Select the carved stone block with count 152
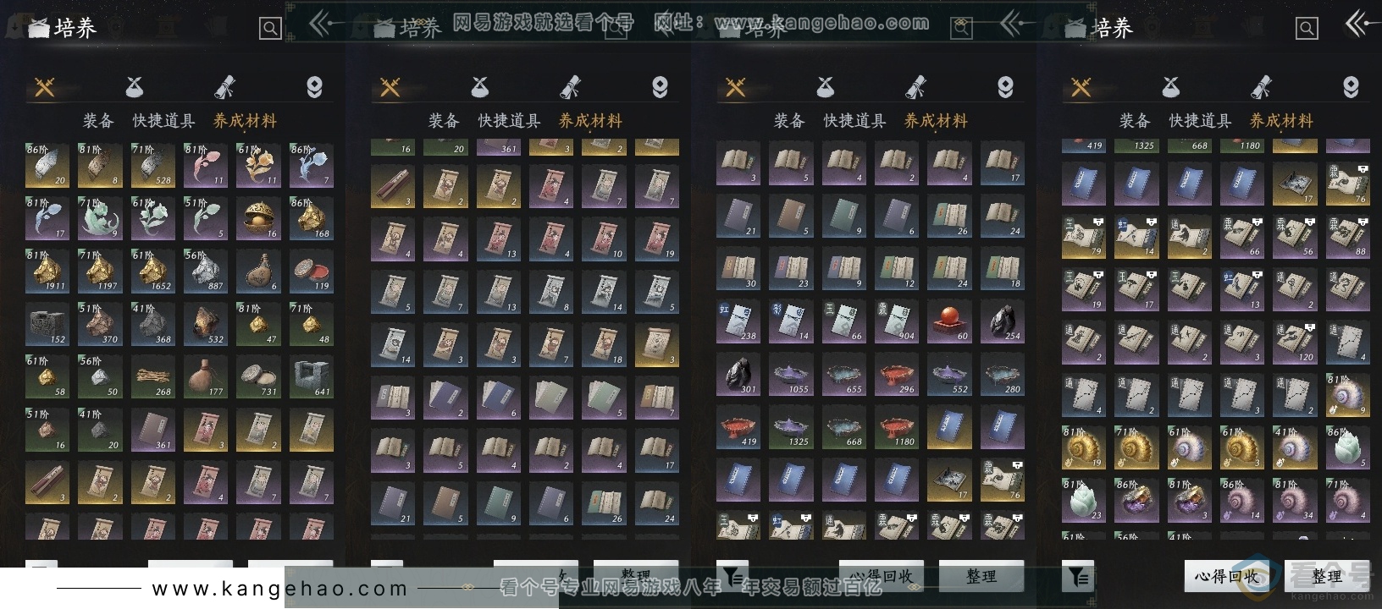This screenshot has width=1382, height=609. (47, 324)
